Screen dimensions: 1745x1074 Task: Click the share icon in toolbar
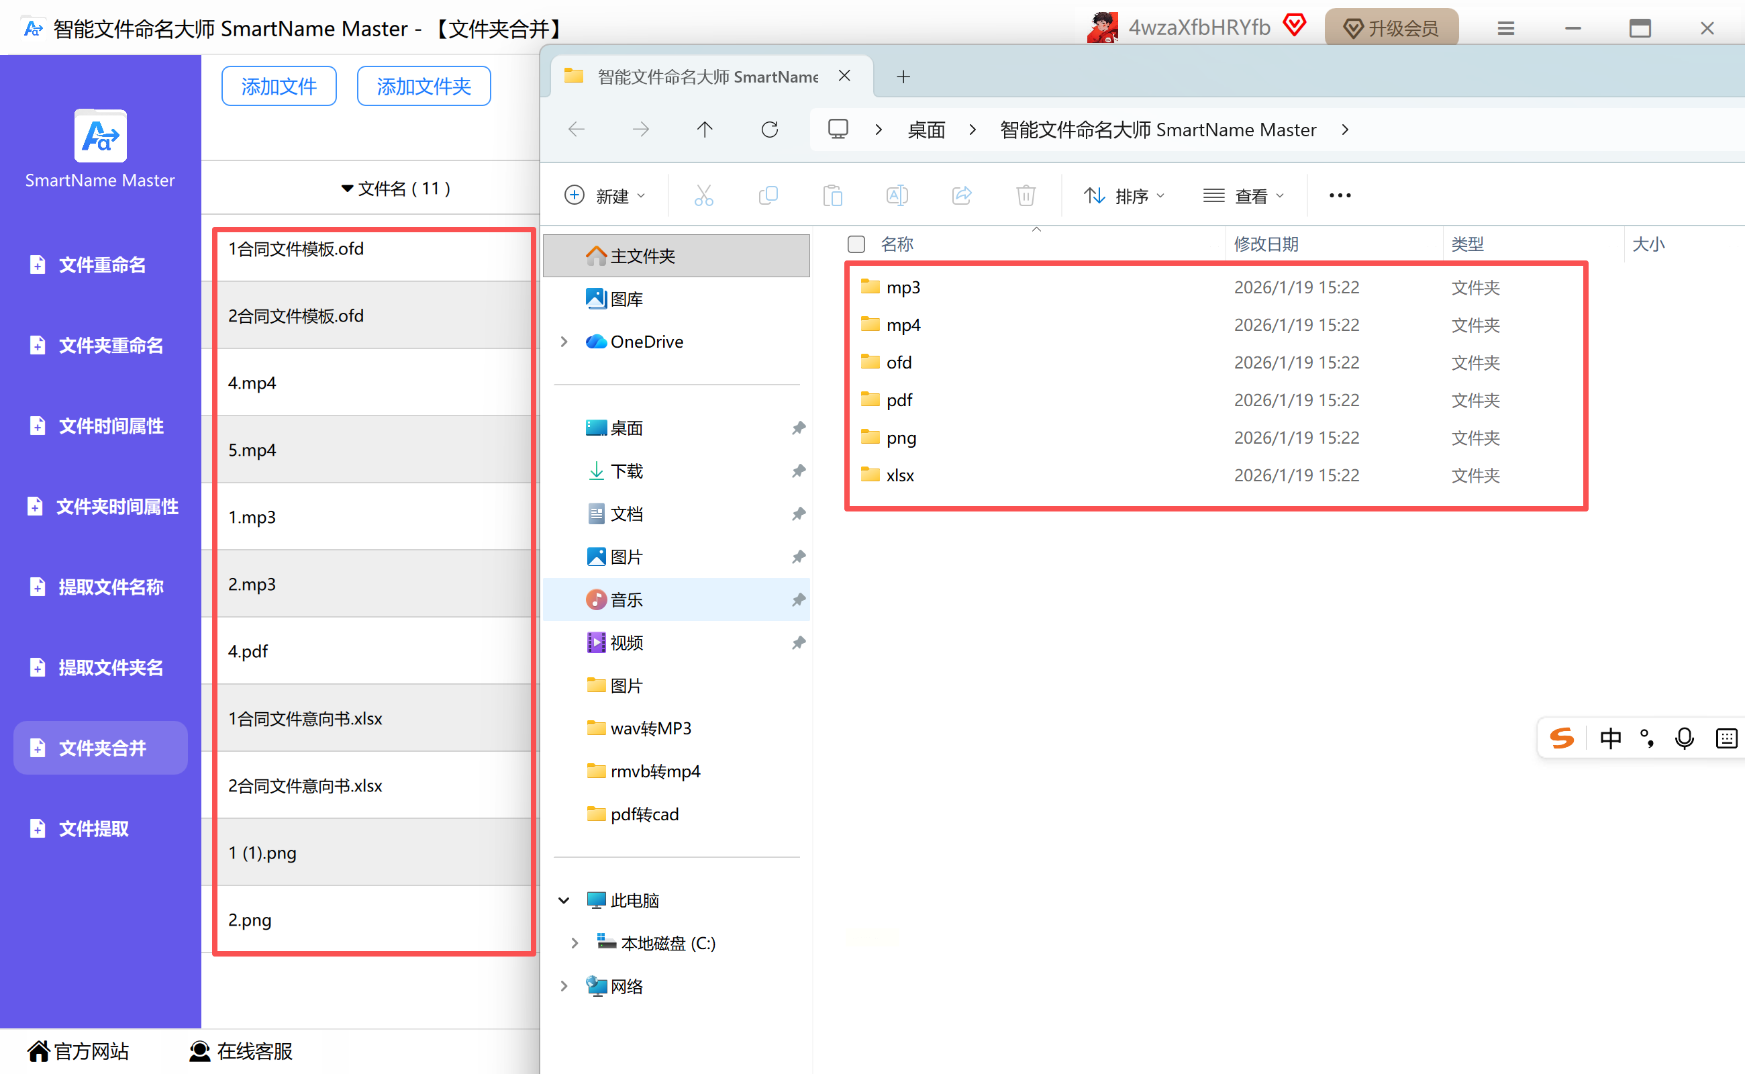pos(962,195)
